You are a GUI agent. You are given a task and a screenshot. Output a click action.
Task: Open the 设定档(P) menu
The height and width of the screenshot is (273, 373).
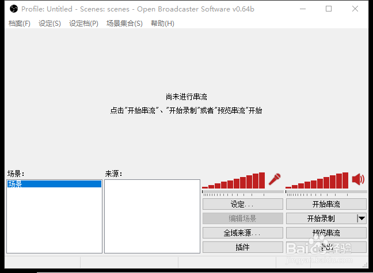coord(83,24)
